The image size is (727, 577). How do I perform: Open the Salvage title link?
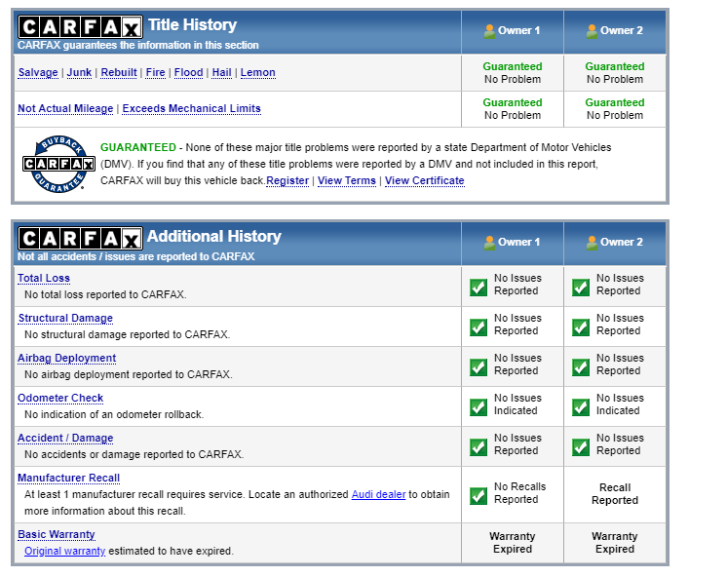pyautogui.click(x=38, y=73)
